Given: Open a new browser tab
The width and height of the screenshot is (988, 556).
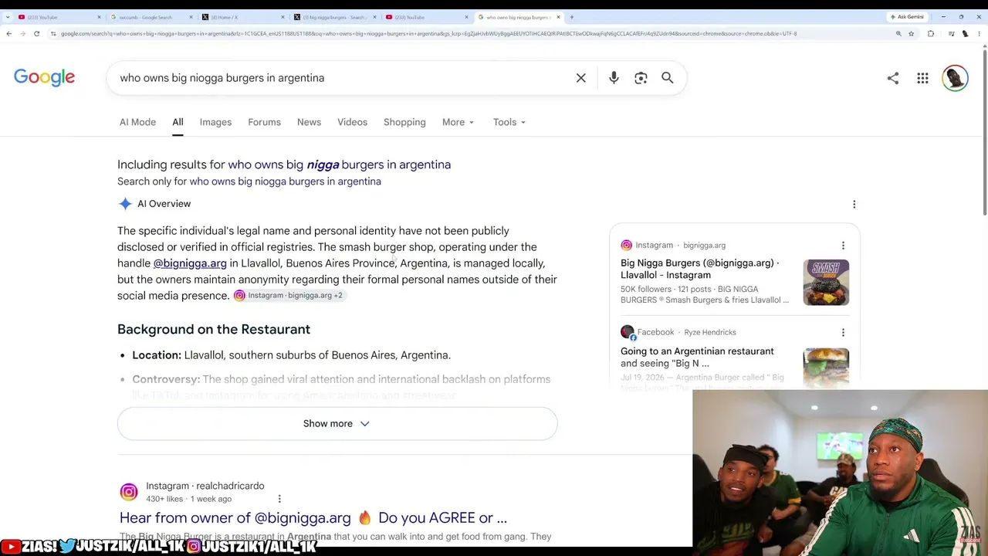Looking at the screenshot, I should pyautogui.click(x=572, y=17).
